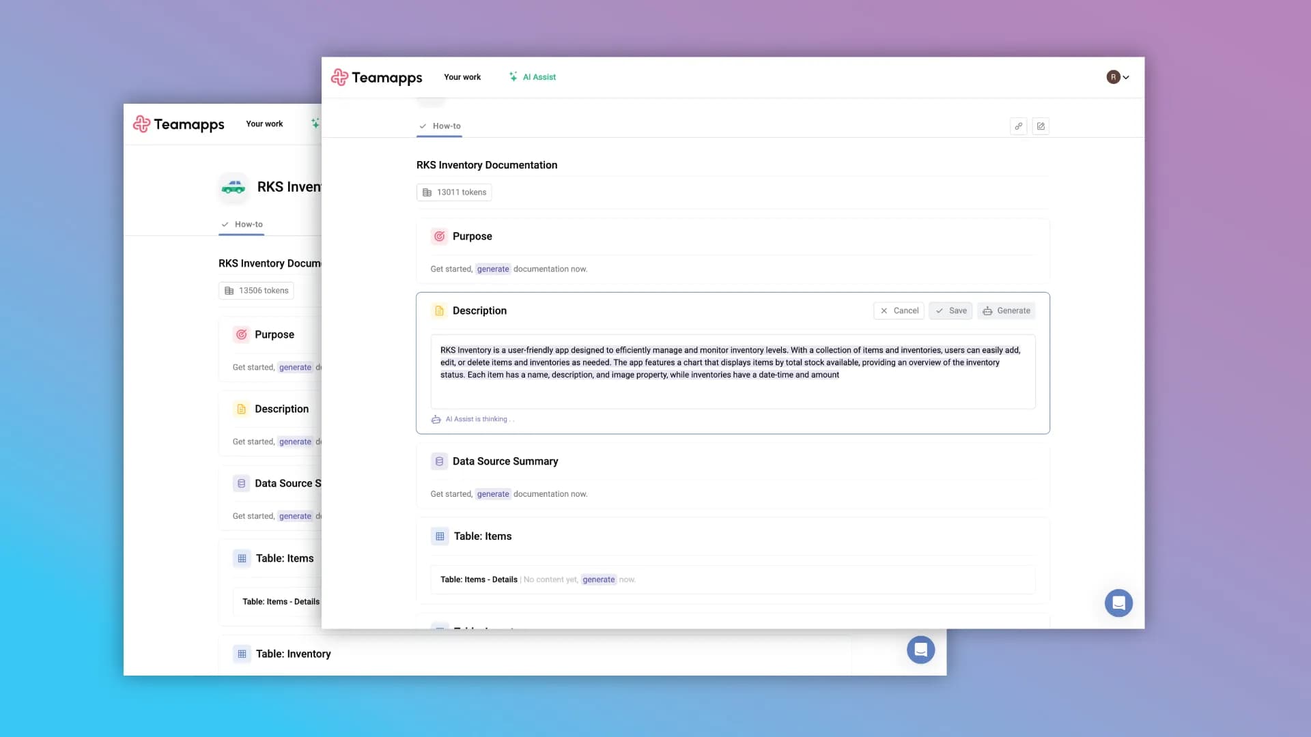Click the Table: Items grid icon, front window
The image size is (1311, 737).
(x=440, y=536)
